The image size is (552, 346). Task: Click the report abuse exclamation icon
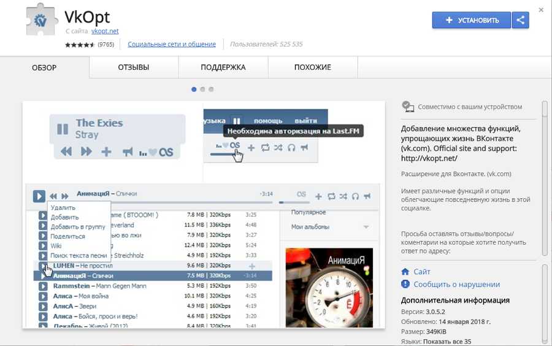[405, 285]
